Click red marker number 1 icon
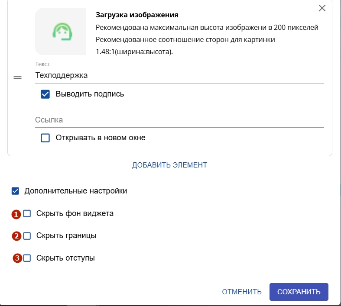Viewport: 341px width, 306px height. (16, 214)
